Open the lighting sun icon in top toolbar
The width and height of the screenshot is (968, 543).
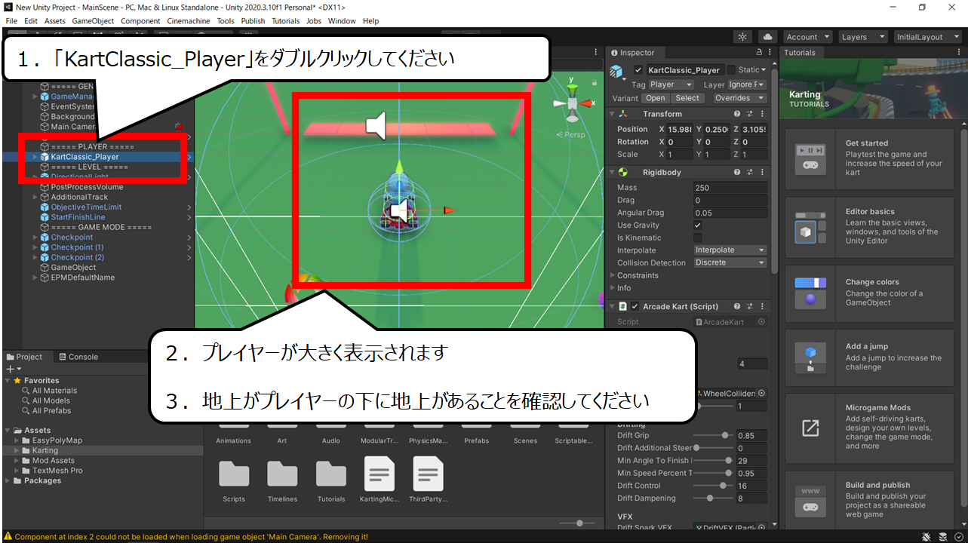pos(743,37)
